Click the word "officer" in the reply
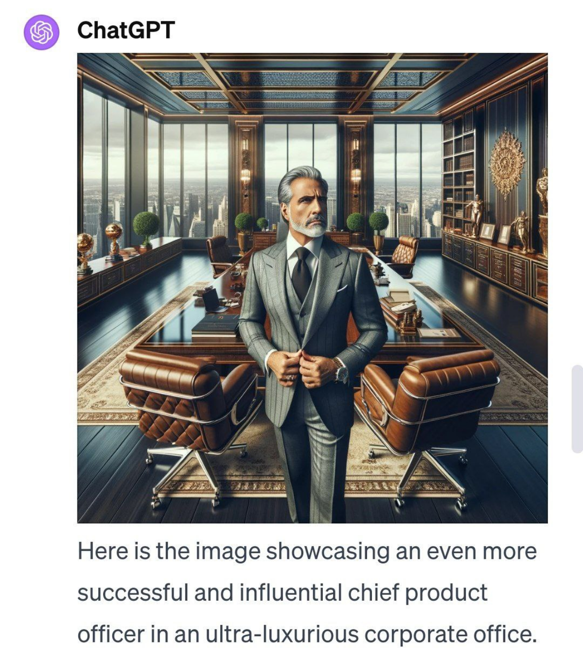This screenshot has width=583, height=660. point(111,635)
